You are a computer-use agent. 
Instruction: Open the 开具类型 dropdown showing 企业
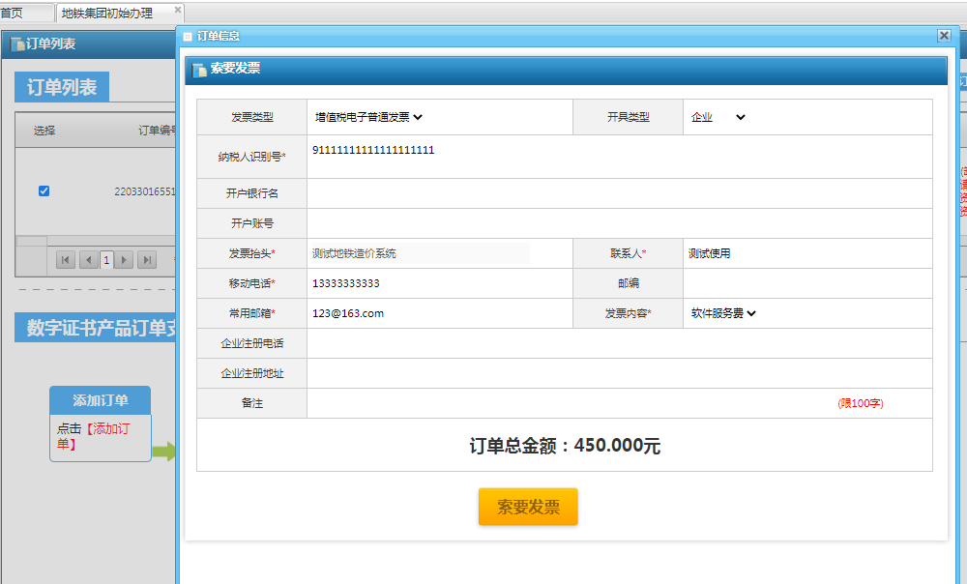pyautogui.click(x=718, y=117)
